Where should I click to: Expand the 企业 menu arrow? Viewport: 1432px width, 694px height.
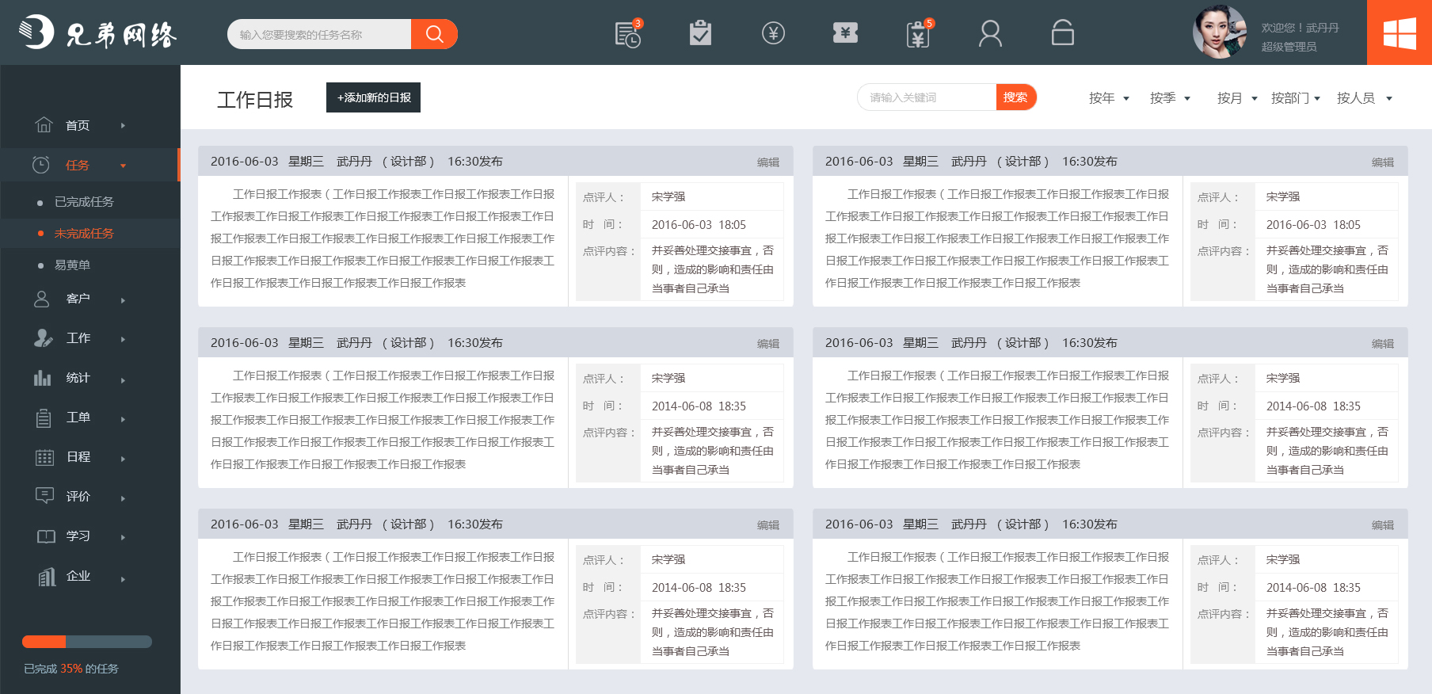(x=123, y=579)
